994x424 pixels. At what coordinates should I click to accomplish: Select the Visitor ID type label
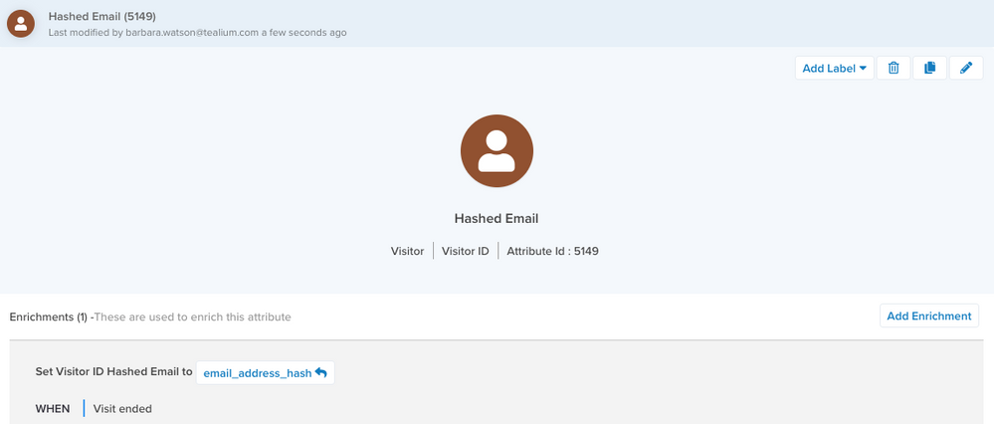click(x=465, y=251)
